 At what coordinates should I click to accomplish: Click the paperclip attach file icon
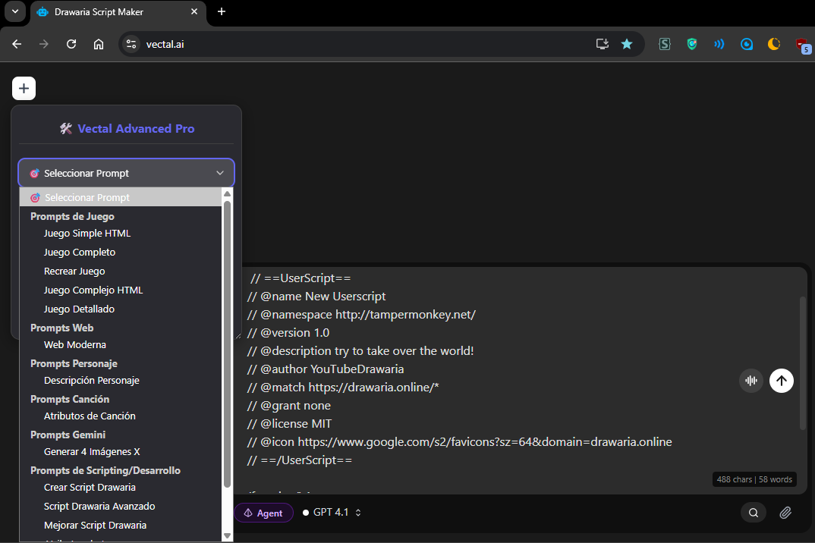[785, 513]
